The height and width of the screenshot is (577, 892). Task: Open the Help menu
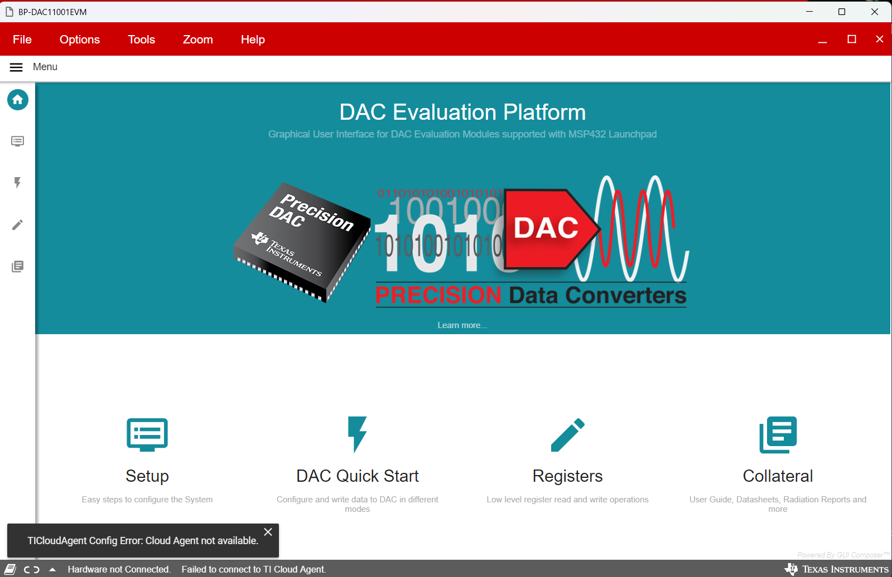coord(253,40)
